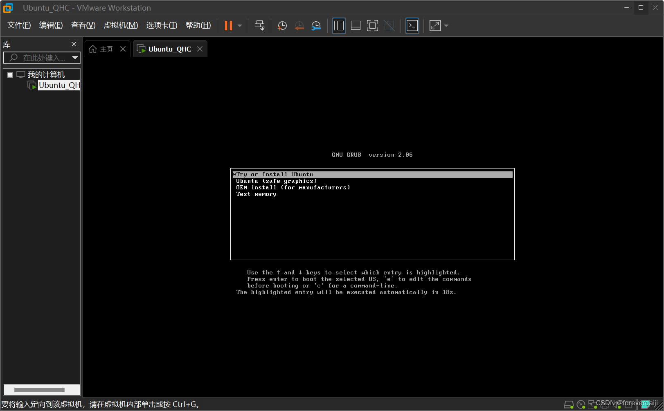
Task: Open the 选项卡(T) menu
Action: pos(162,25)
